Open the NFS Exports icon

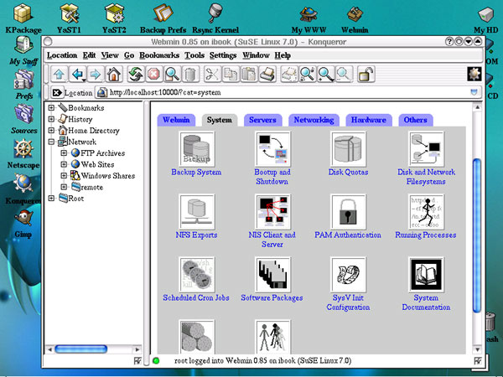(x=197, y=212)
